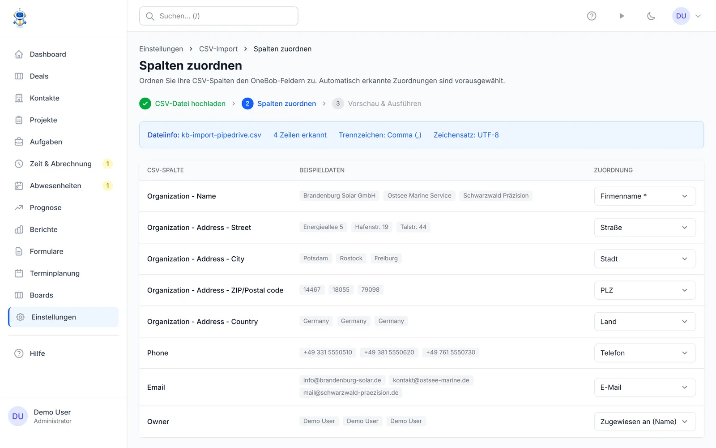The width and height of the screenshot is (716, 448).
Task: Open the Zugewiesen an (Name) dropdown
Action: [645, 422]
